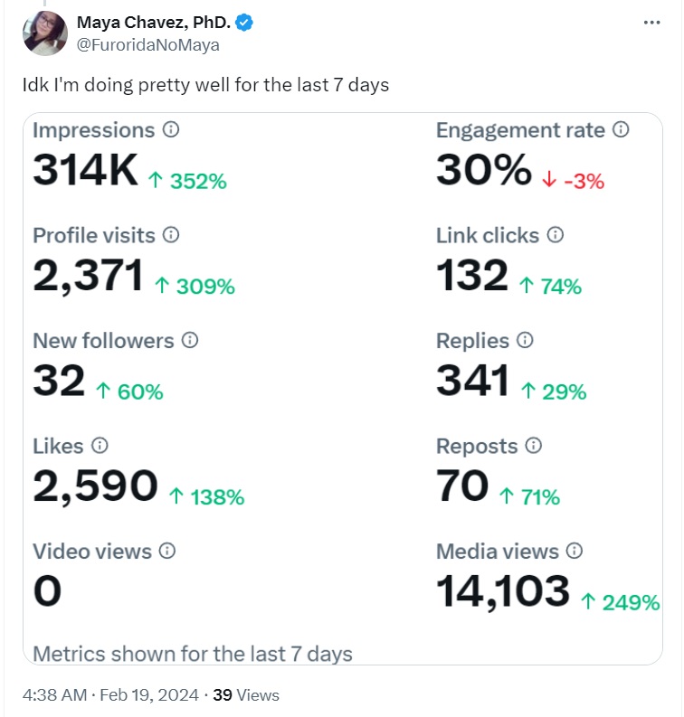Click the New followers info icon

tap(189, 341)
